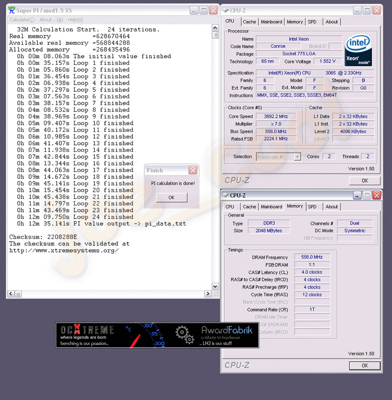The width and height of the screenshot is (392, 400).
Task: Switch to Cache tab in upper CPU-Z
Action: coord(249,22)
